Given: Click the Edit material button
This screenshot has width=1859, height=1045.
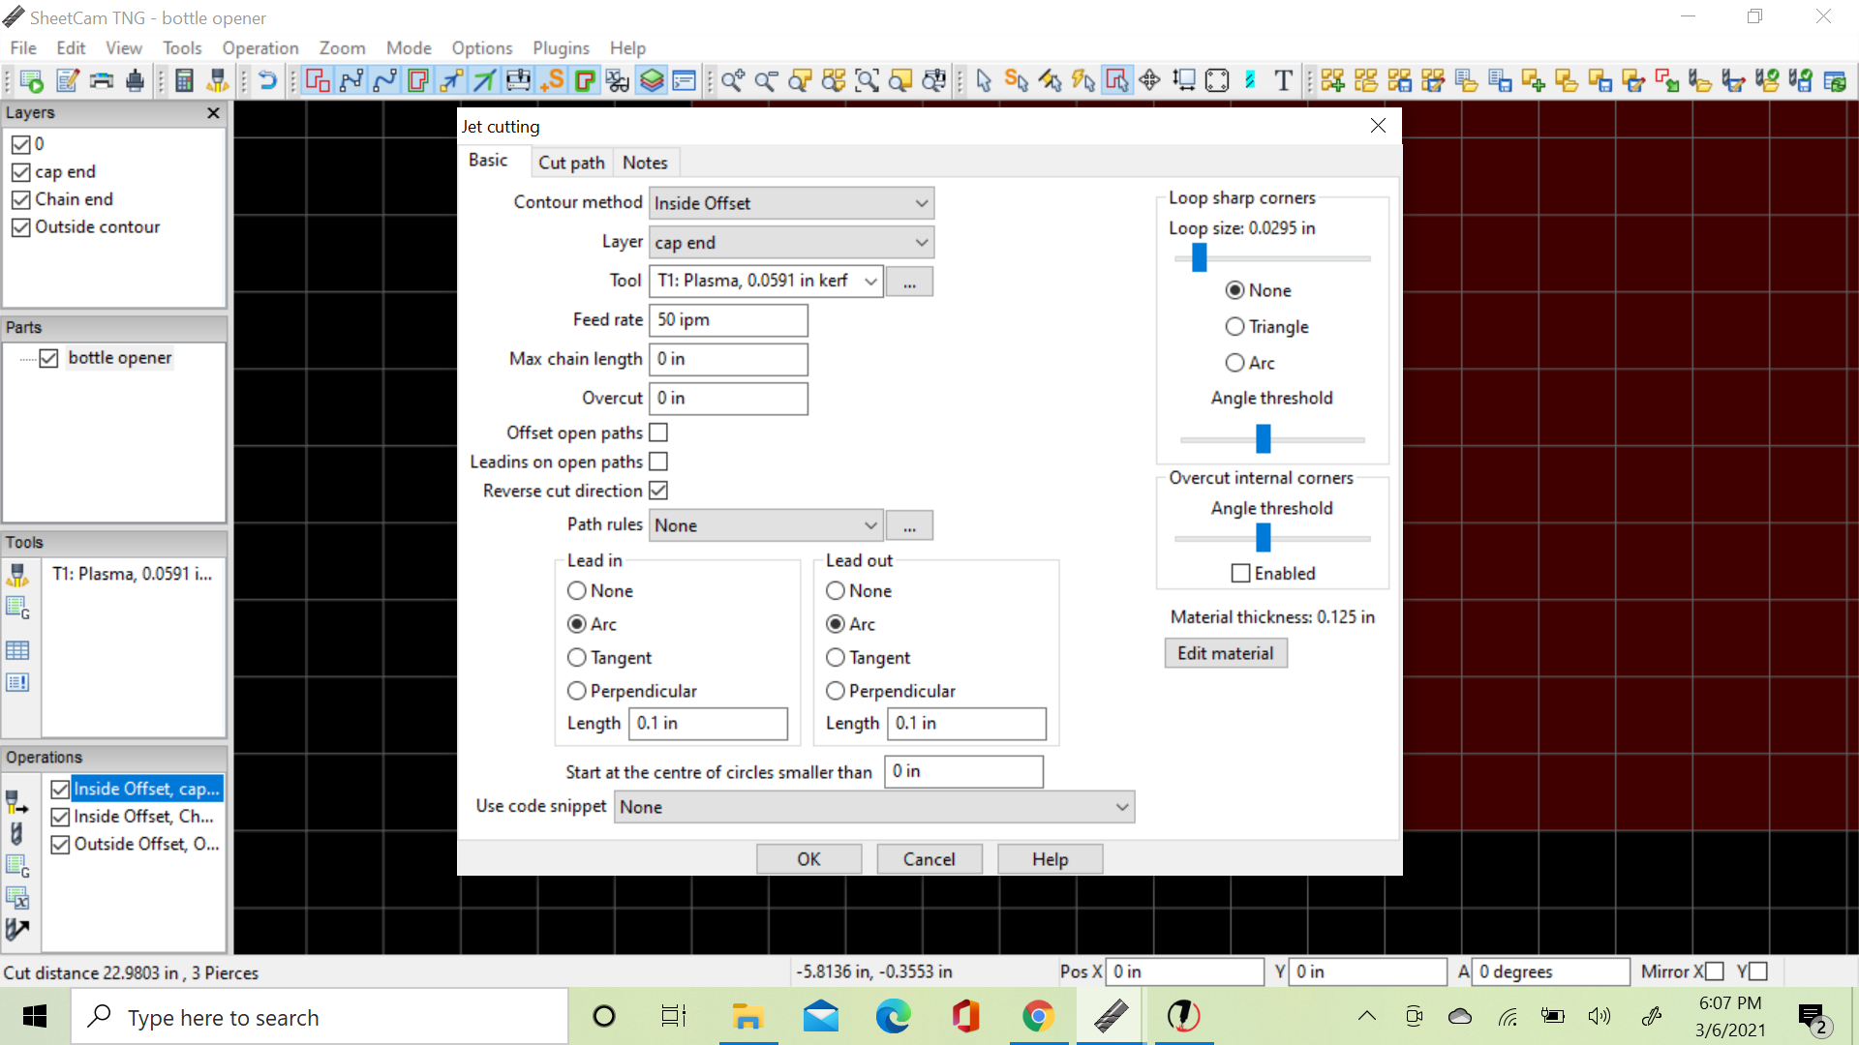Looking at the screenshot, I should [1226, 653].
